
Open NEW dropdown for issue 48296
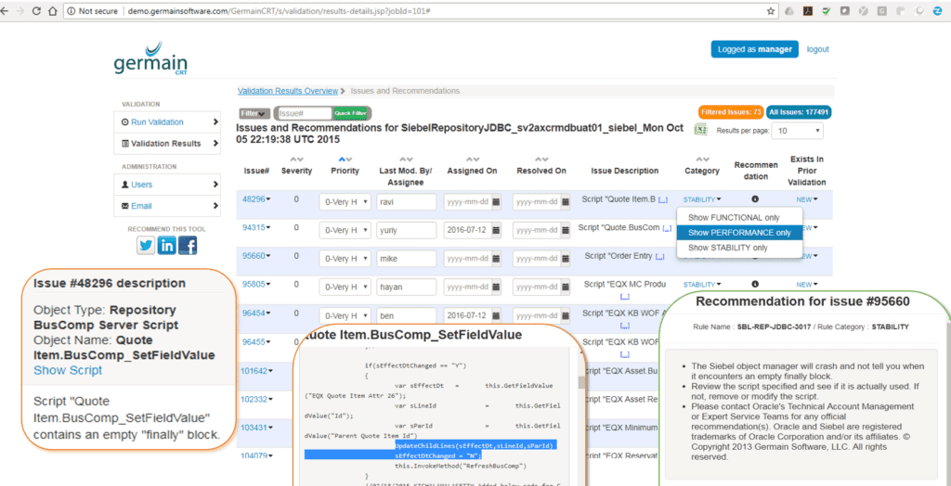click(807, 198)
